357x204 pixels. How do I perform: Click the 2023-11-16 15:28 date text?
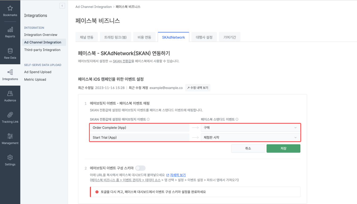coord(110,88)
